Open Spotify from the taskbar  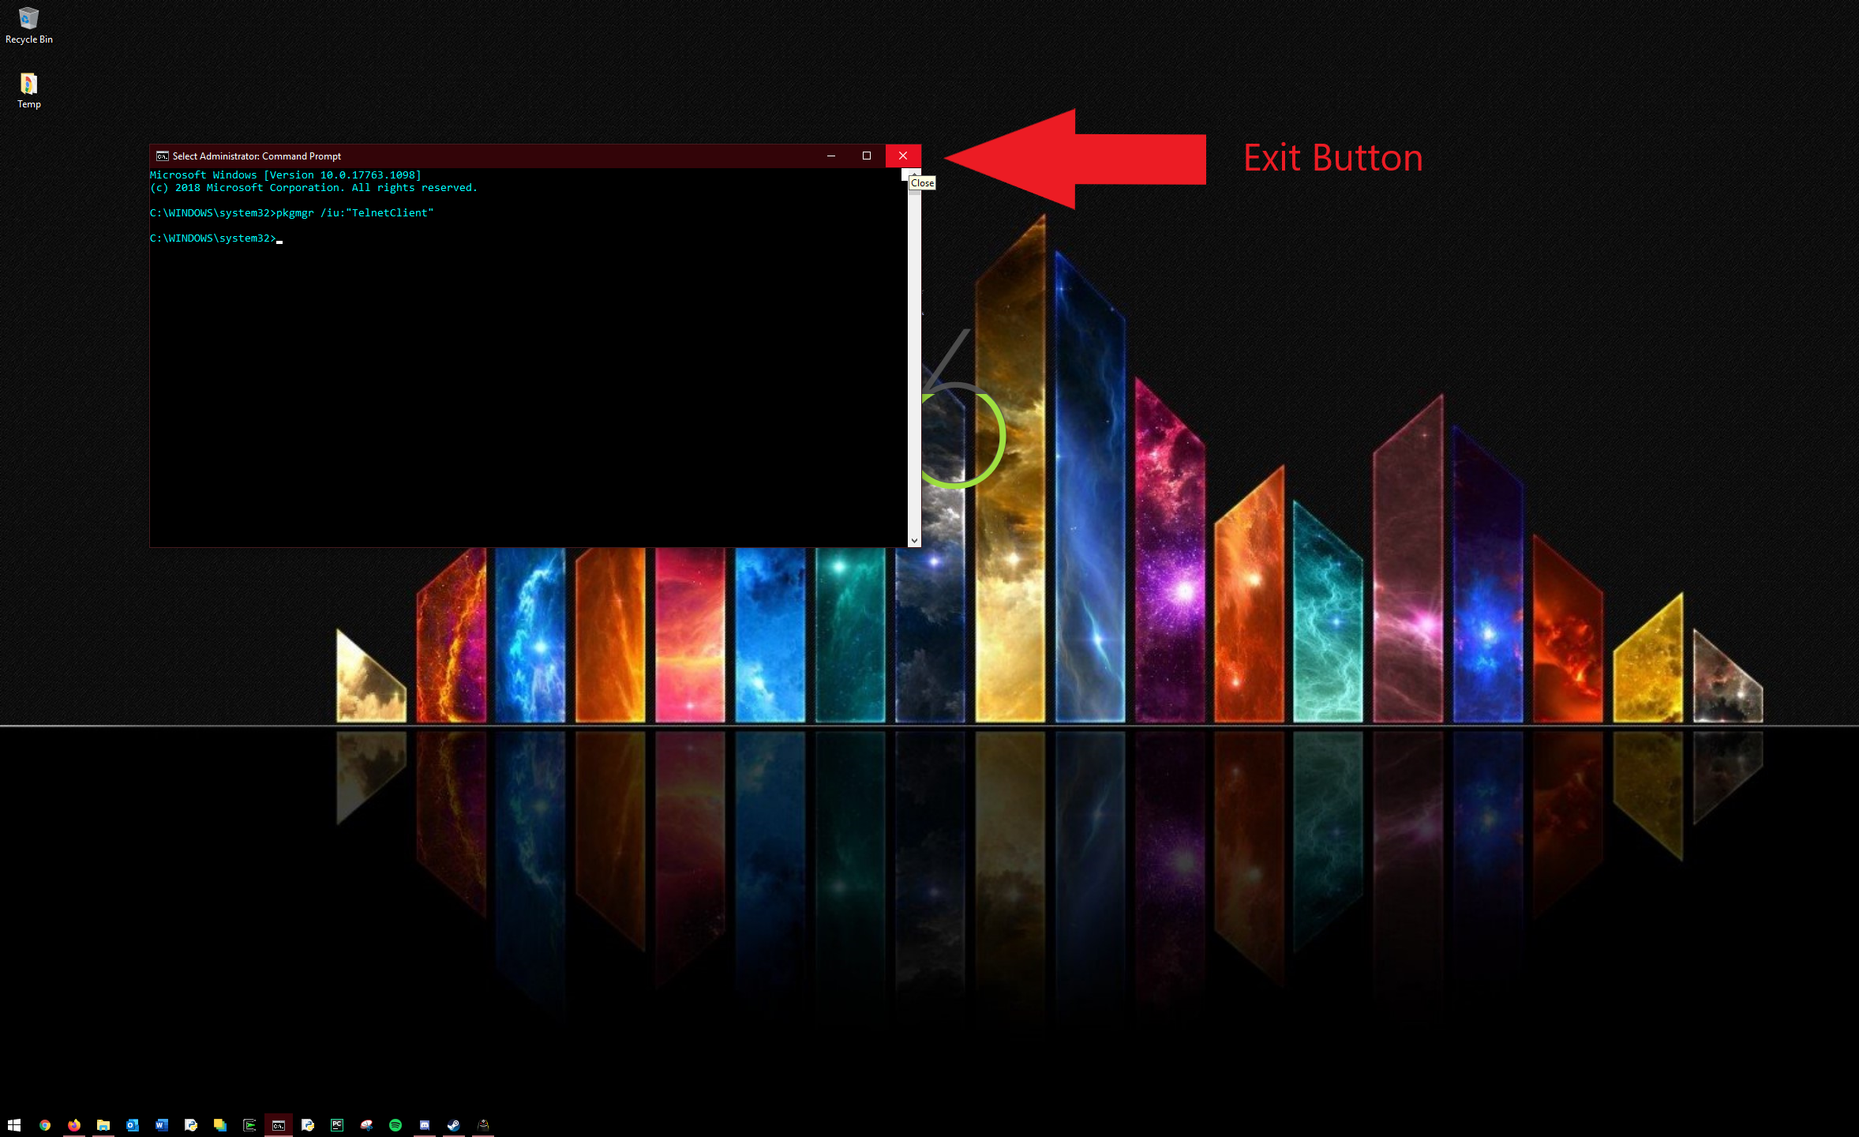click(396, 1125)
